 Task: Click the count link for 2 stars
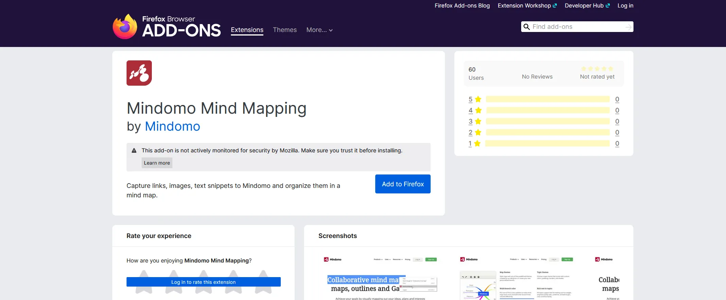pos(617,132)
